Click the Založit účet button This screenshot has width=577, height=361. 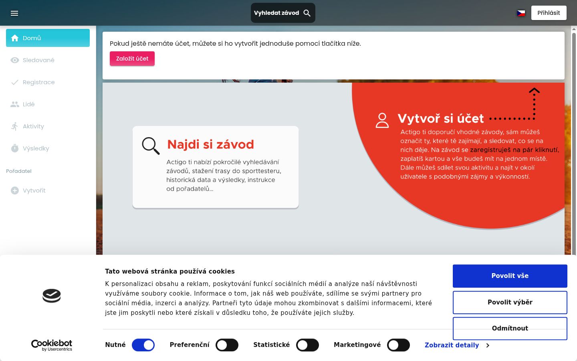coord(132,59)
